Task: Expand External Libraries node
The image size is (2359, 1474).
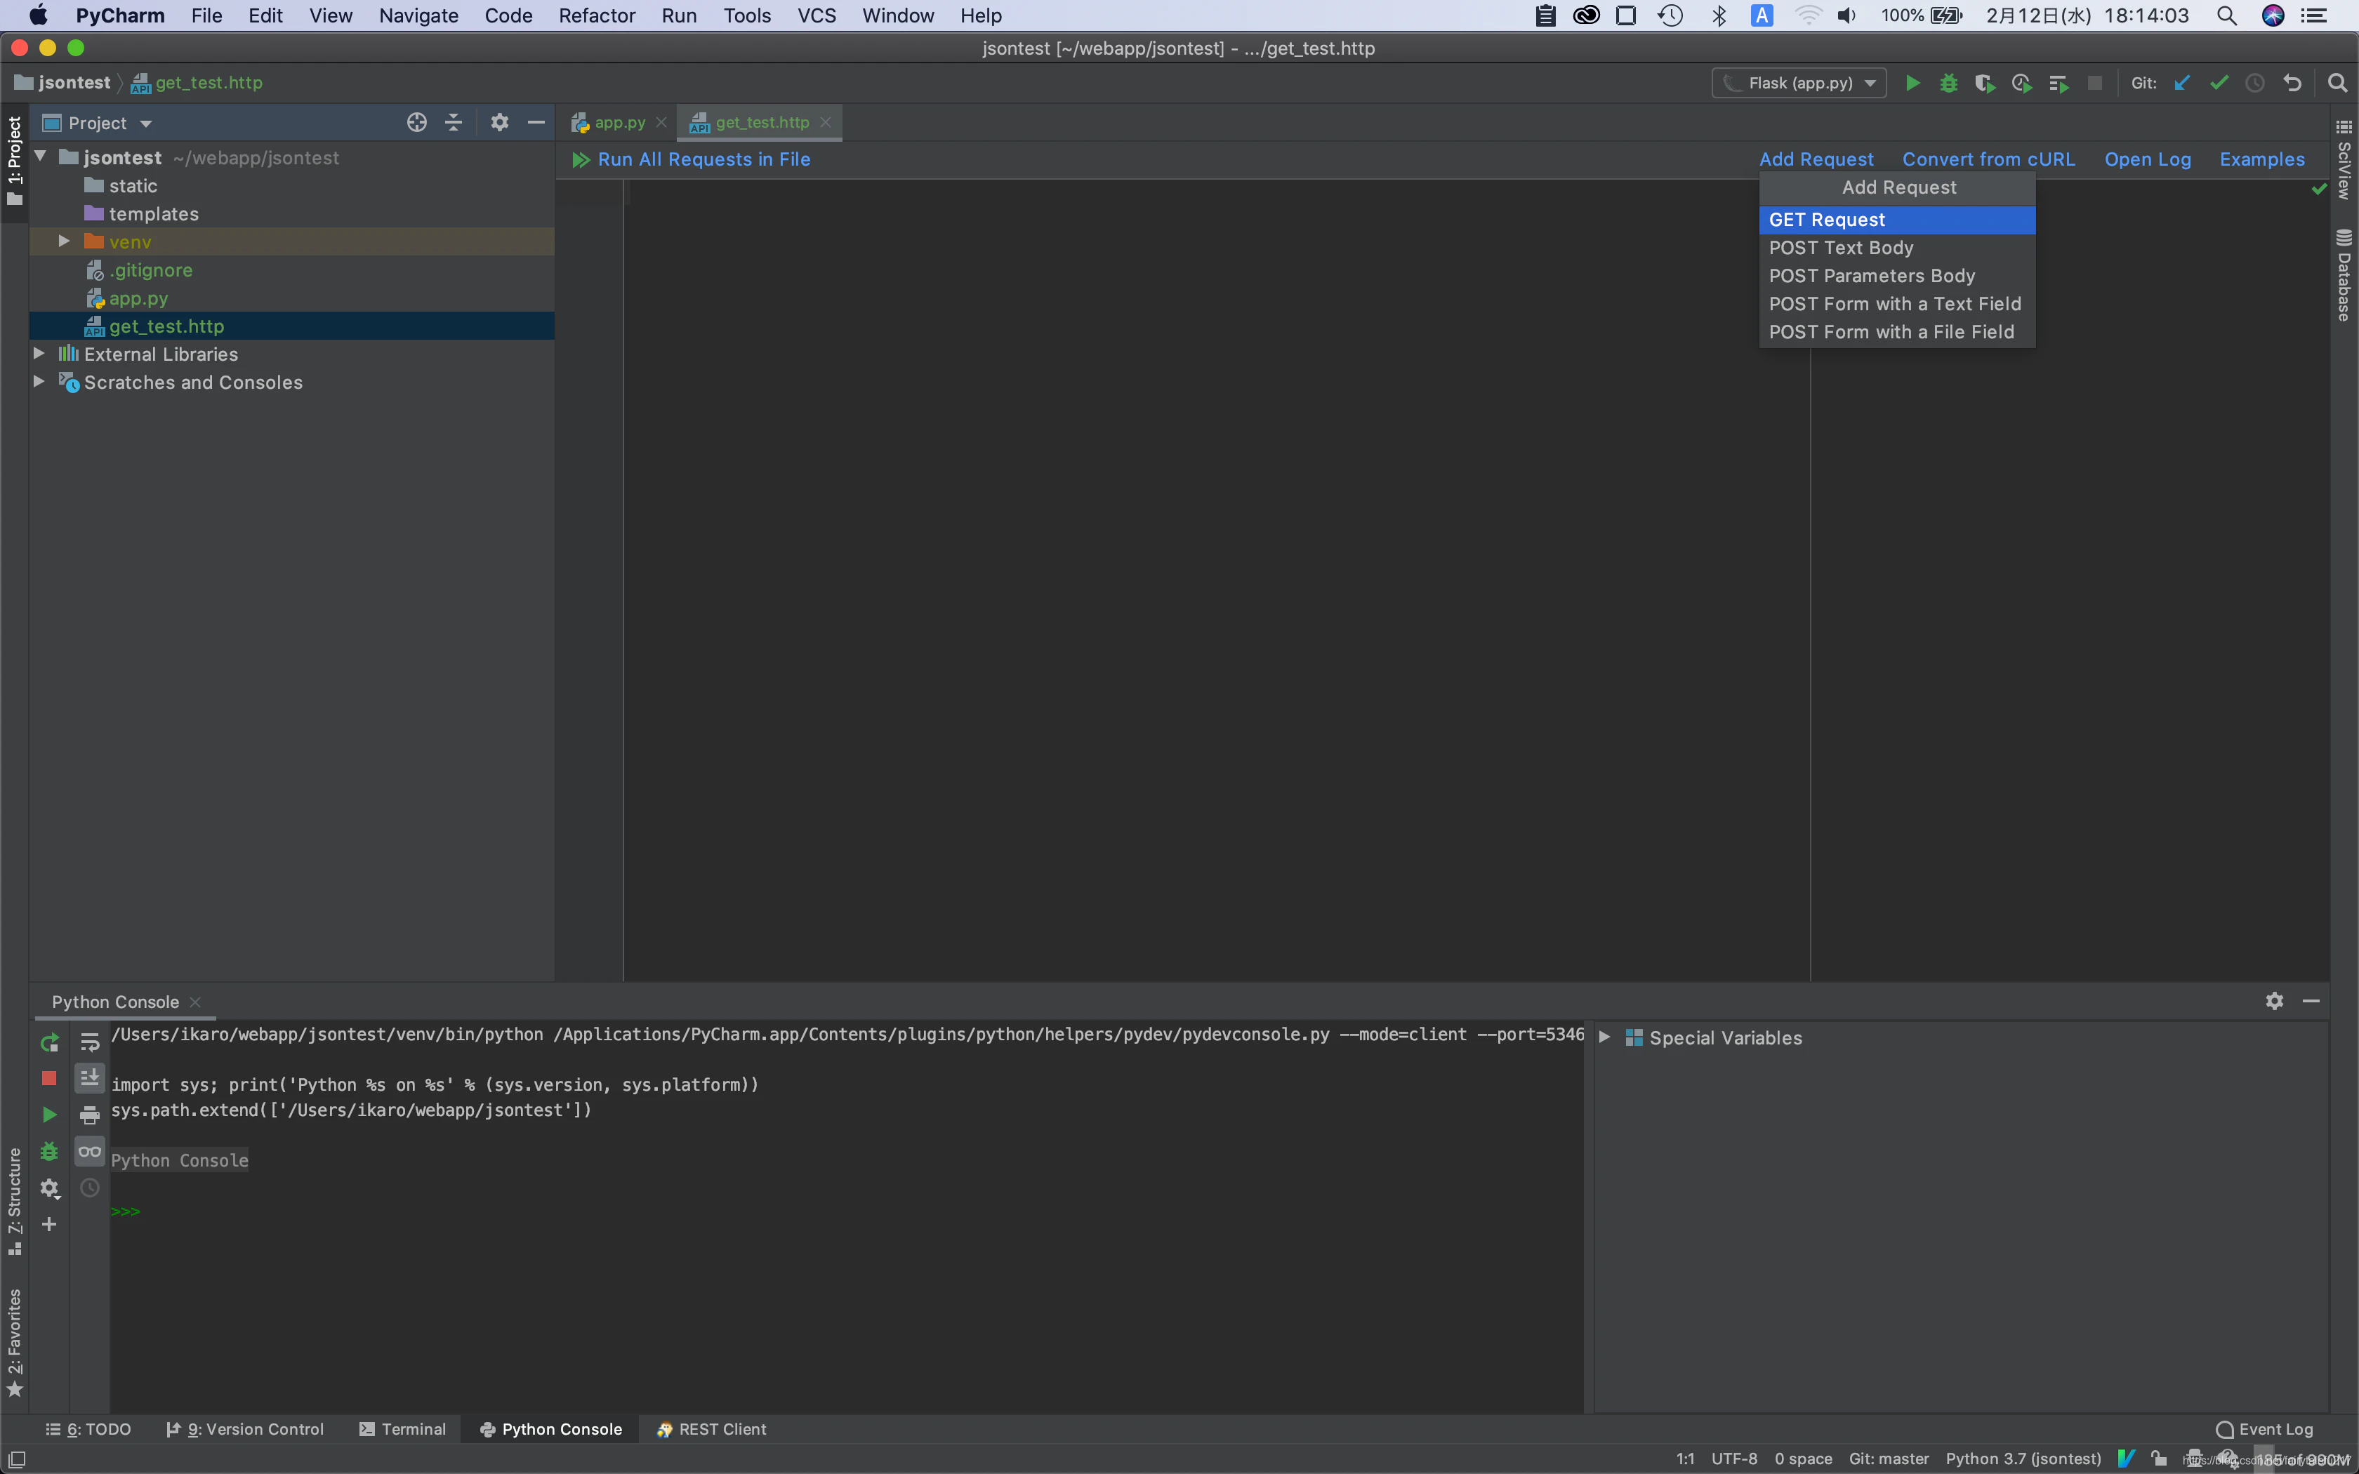Action: pyautogui.click(x=39, y=354)
